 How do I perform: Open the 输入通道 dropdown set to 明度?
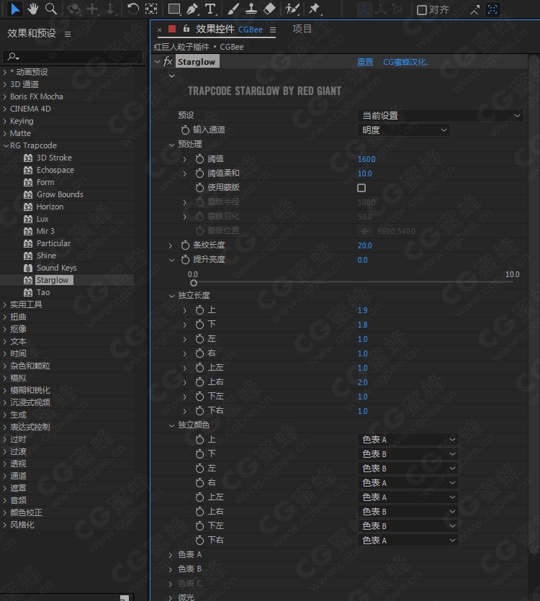pos(403,130)
